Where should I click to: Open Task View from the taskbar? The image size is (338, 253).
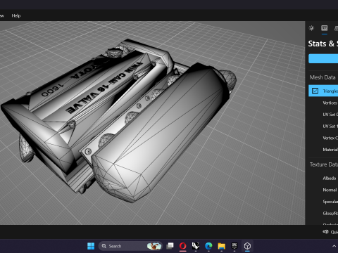pyautogui.click(x=170, y=246)
